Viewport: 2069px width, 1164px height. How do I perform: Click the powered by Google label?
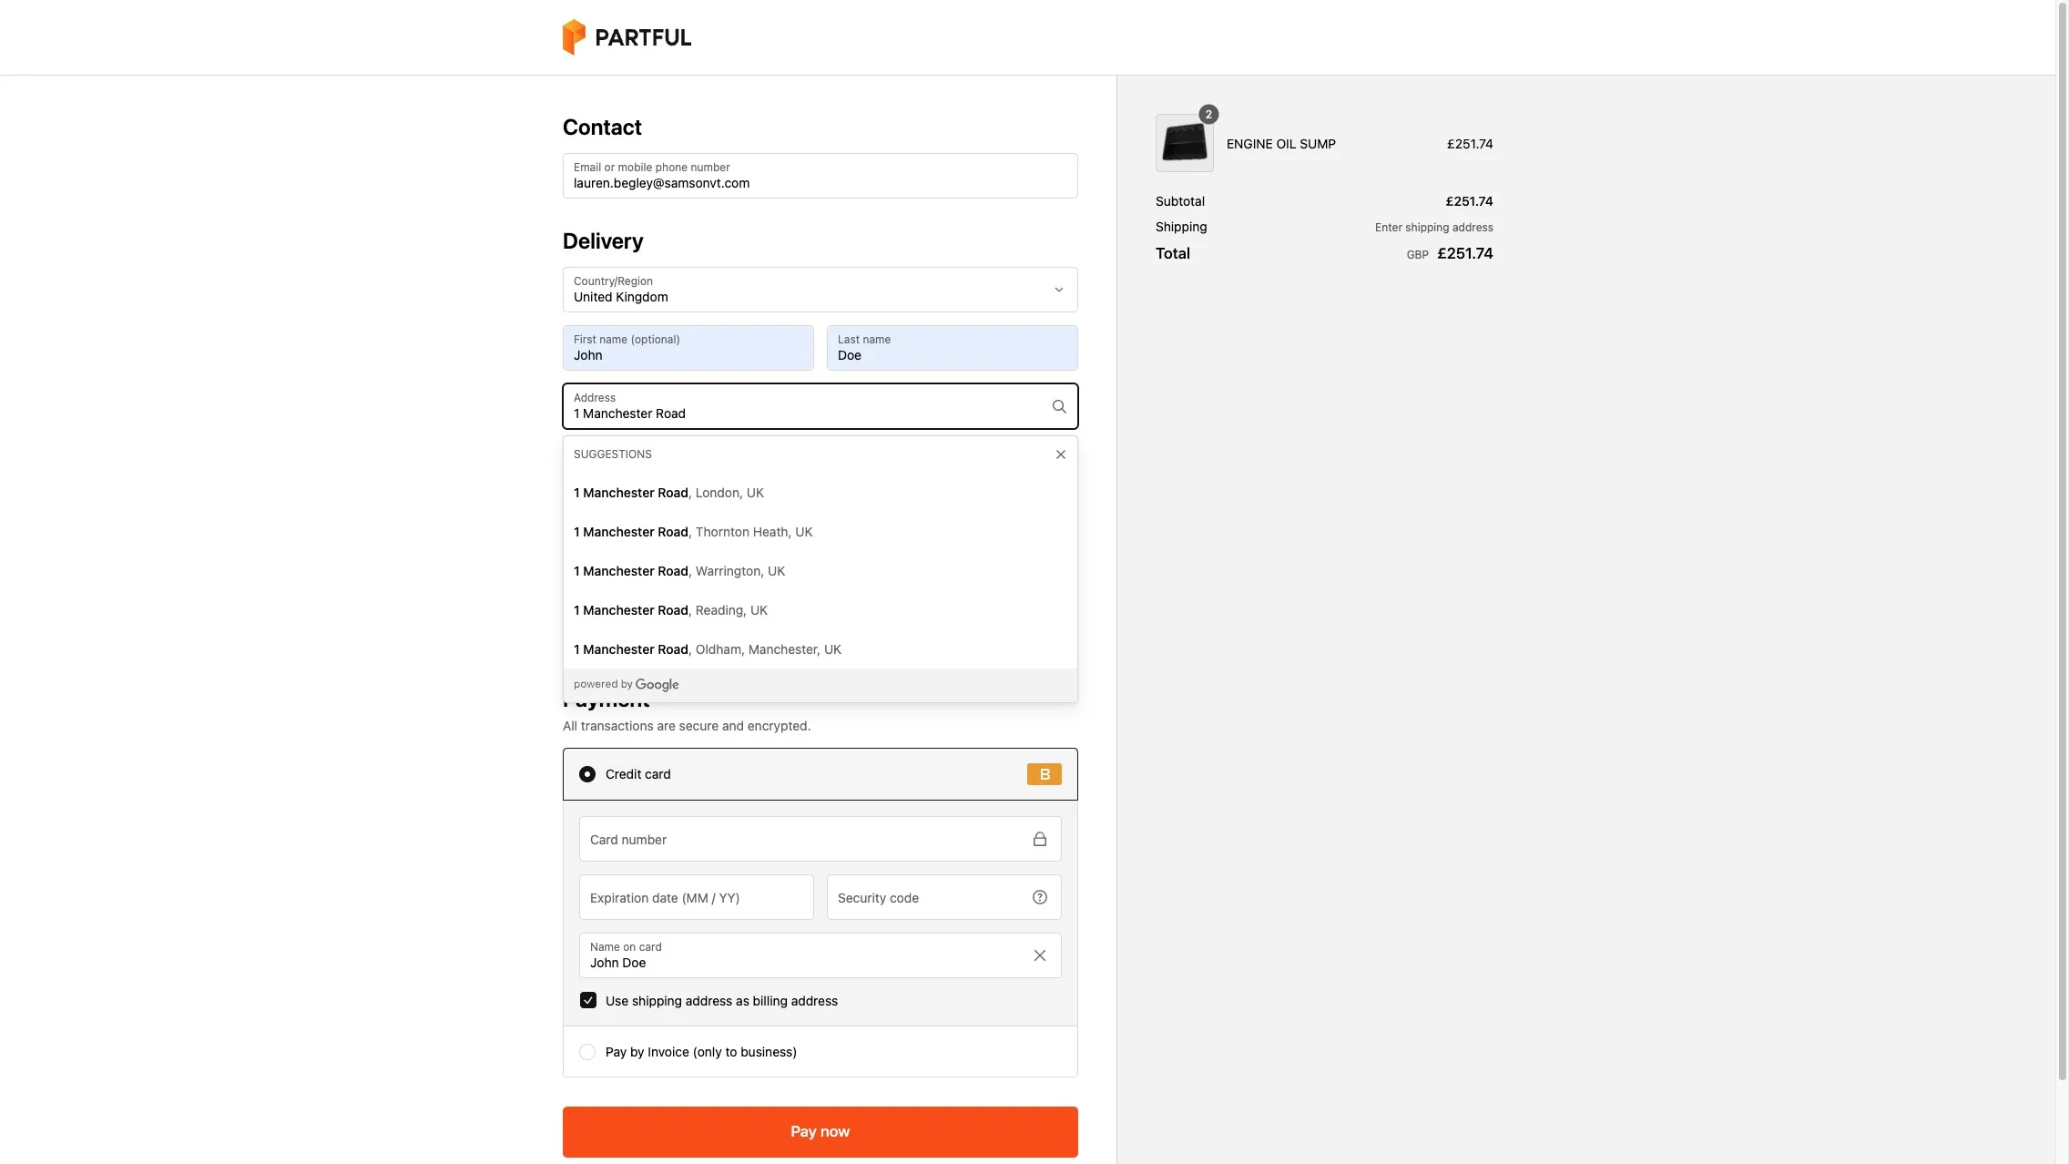point(626,685)
